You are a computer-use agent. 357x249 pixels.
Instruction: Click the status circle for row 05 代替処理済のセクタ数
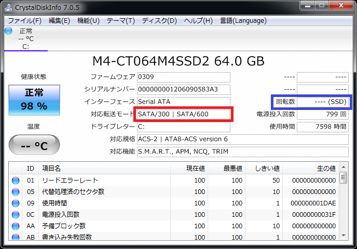[16, 191]
